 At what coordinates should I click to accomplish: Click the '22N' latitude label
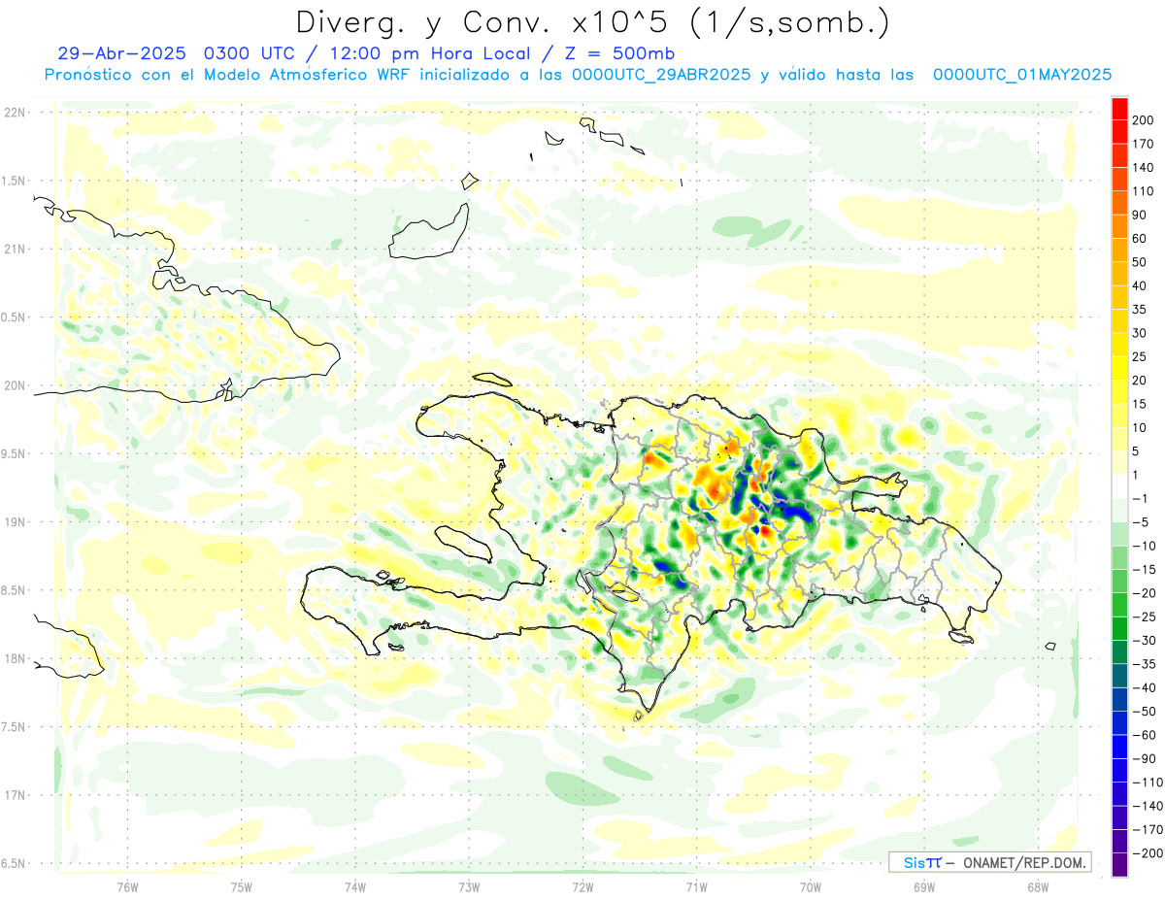coord(14,113)
